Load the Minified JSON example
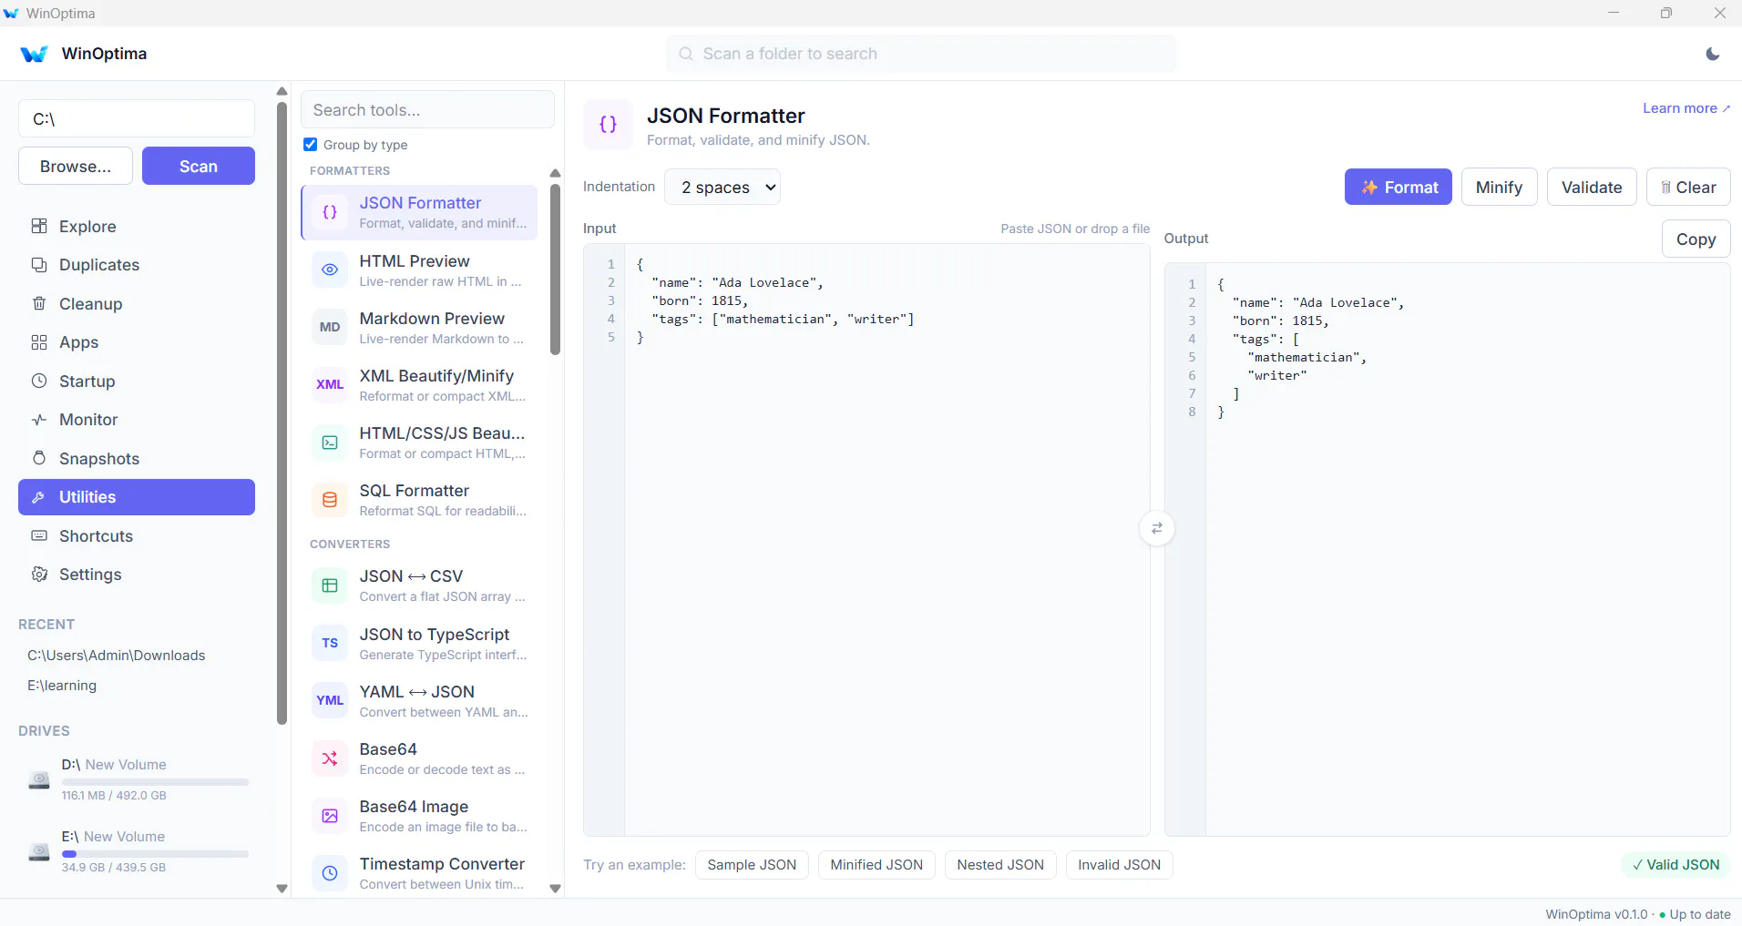This screenshot has width=1742, height=926. (876, 865)
